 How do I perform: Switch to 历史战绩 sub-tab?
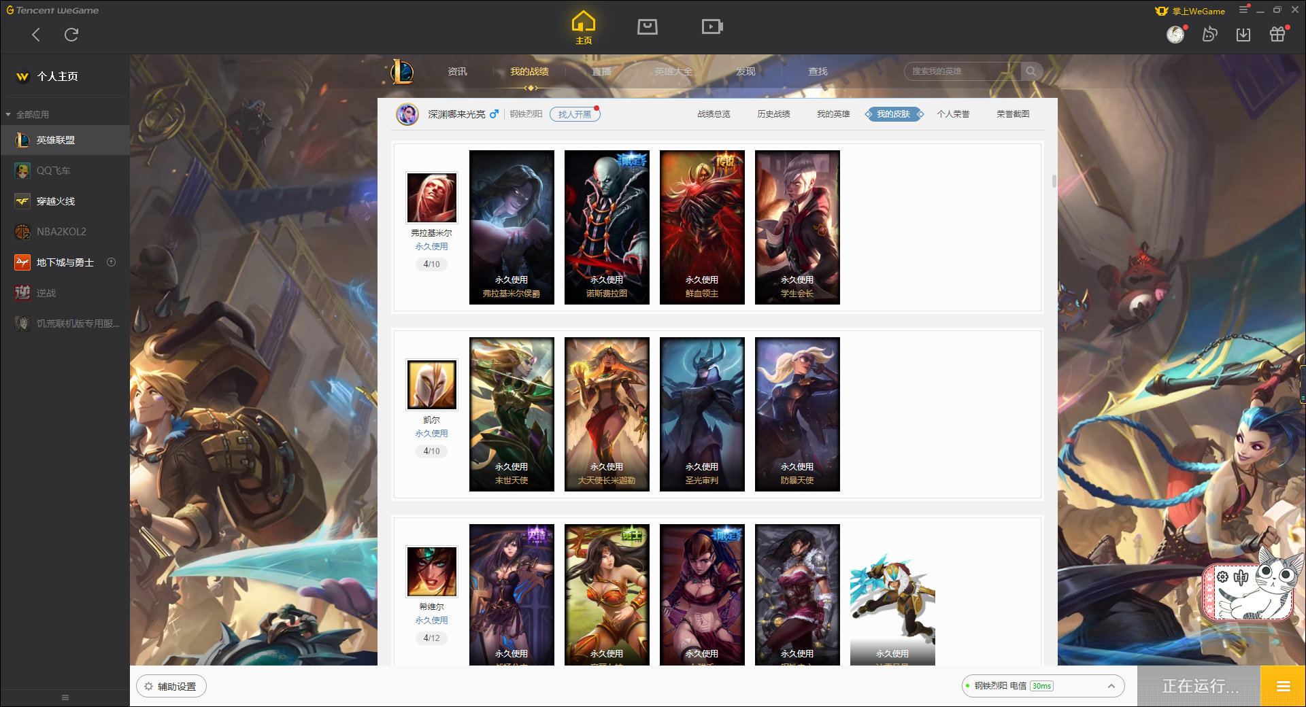pyautogui.click(x=773, y=114)
